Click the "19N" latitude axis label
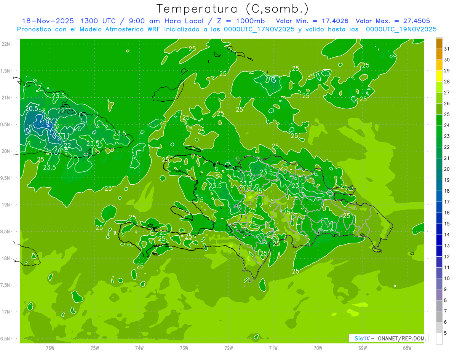Image resolution: width=457 pixels, height=353 pixels. point(6,205)
